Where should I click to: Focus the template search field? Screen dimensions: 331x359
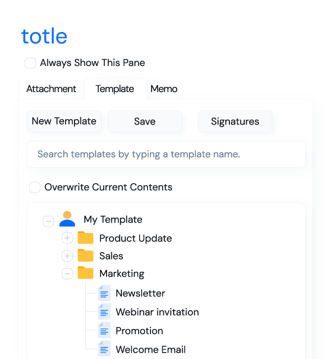coord(166,154)
